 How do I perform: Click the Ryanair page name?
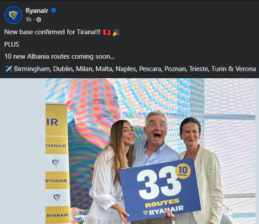(x=37, y=11)
